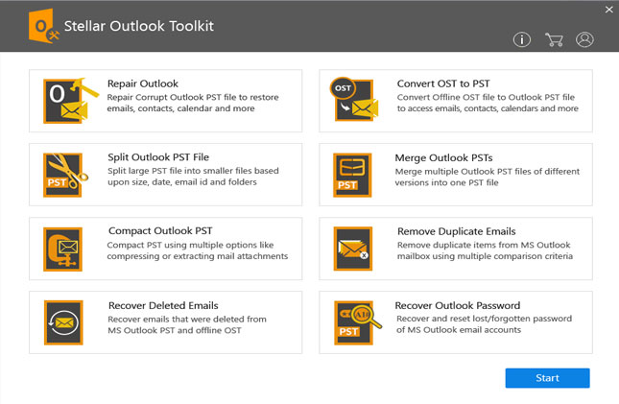Click 'Recover and reset lost/forgotten password' text
The height and width of the screenshot is (404, 619).
click(484, 323)
